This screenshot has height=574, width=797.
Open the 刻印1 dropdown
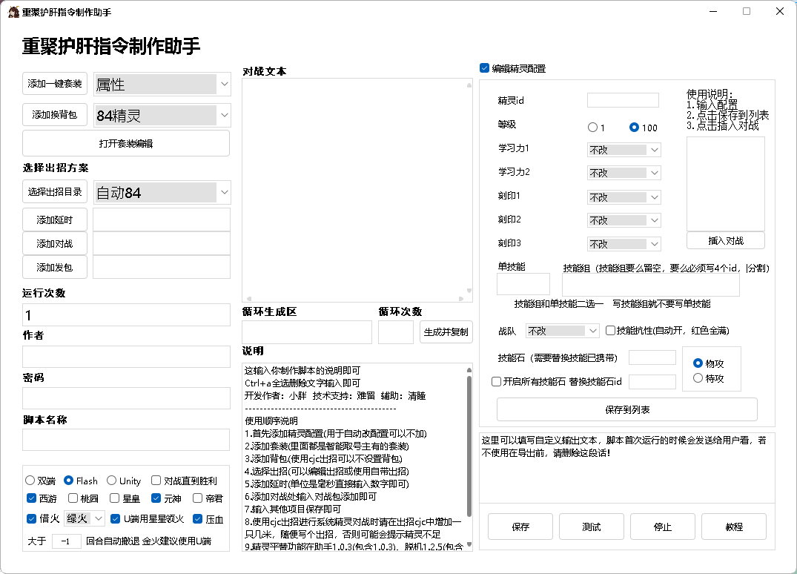click(x=624, y=197)
